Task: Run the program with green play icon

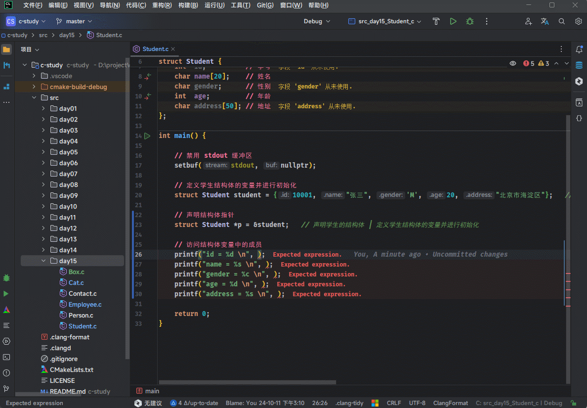Action: 453,21
